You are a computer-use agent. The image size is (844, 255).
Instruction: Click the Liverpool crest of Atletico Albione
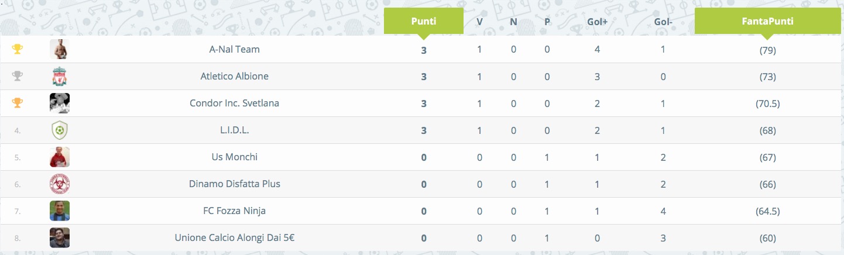[60, 76]
